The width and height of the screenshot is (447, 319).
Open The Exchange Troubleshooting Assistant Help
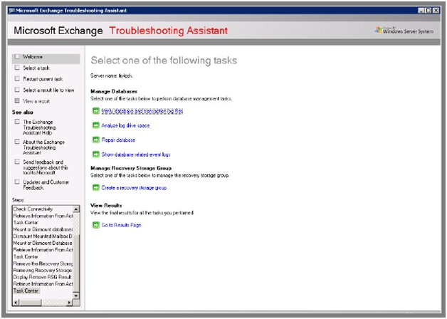[39, 127]
